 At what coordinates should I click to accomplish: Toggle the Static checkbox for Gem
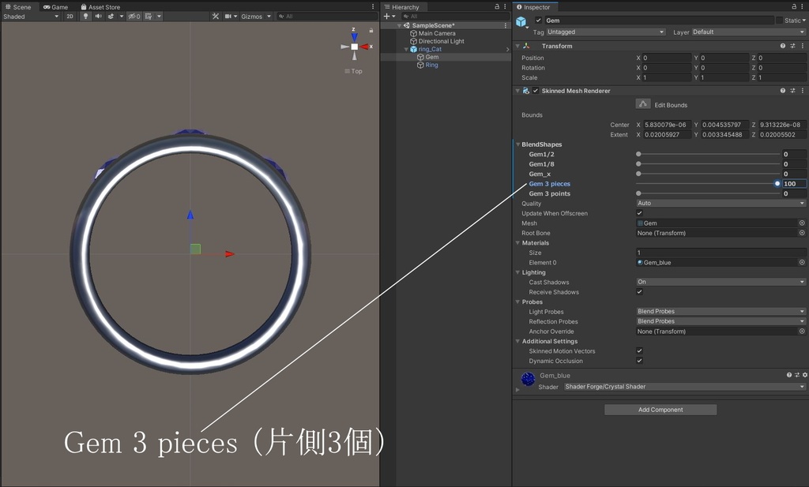point(779,21)
